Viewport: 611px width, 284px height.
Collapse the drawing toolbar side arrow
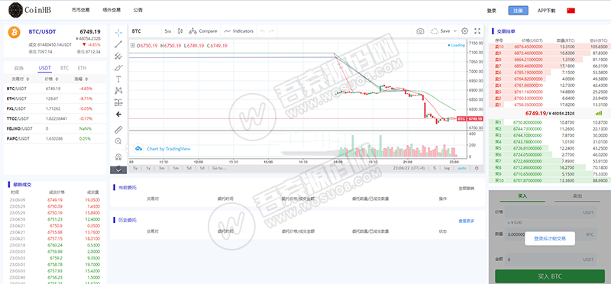(127, 148)
